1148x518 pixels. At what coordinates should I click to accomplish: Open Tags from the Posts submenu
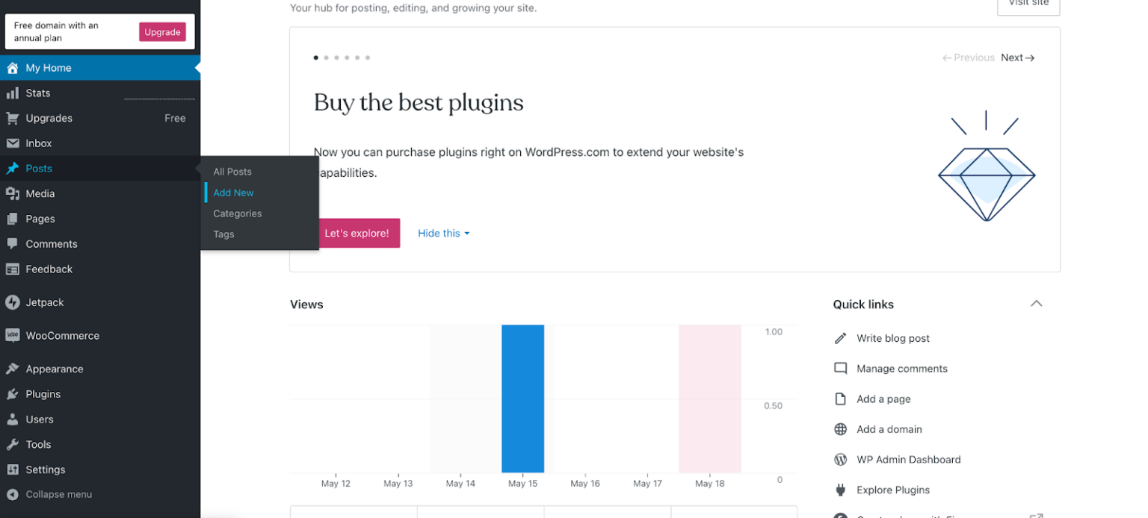point(223,234)
